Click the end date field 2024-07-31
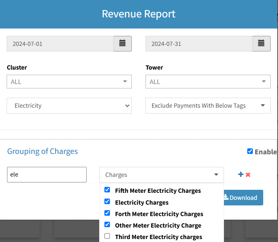 (x=199, y=44)
